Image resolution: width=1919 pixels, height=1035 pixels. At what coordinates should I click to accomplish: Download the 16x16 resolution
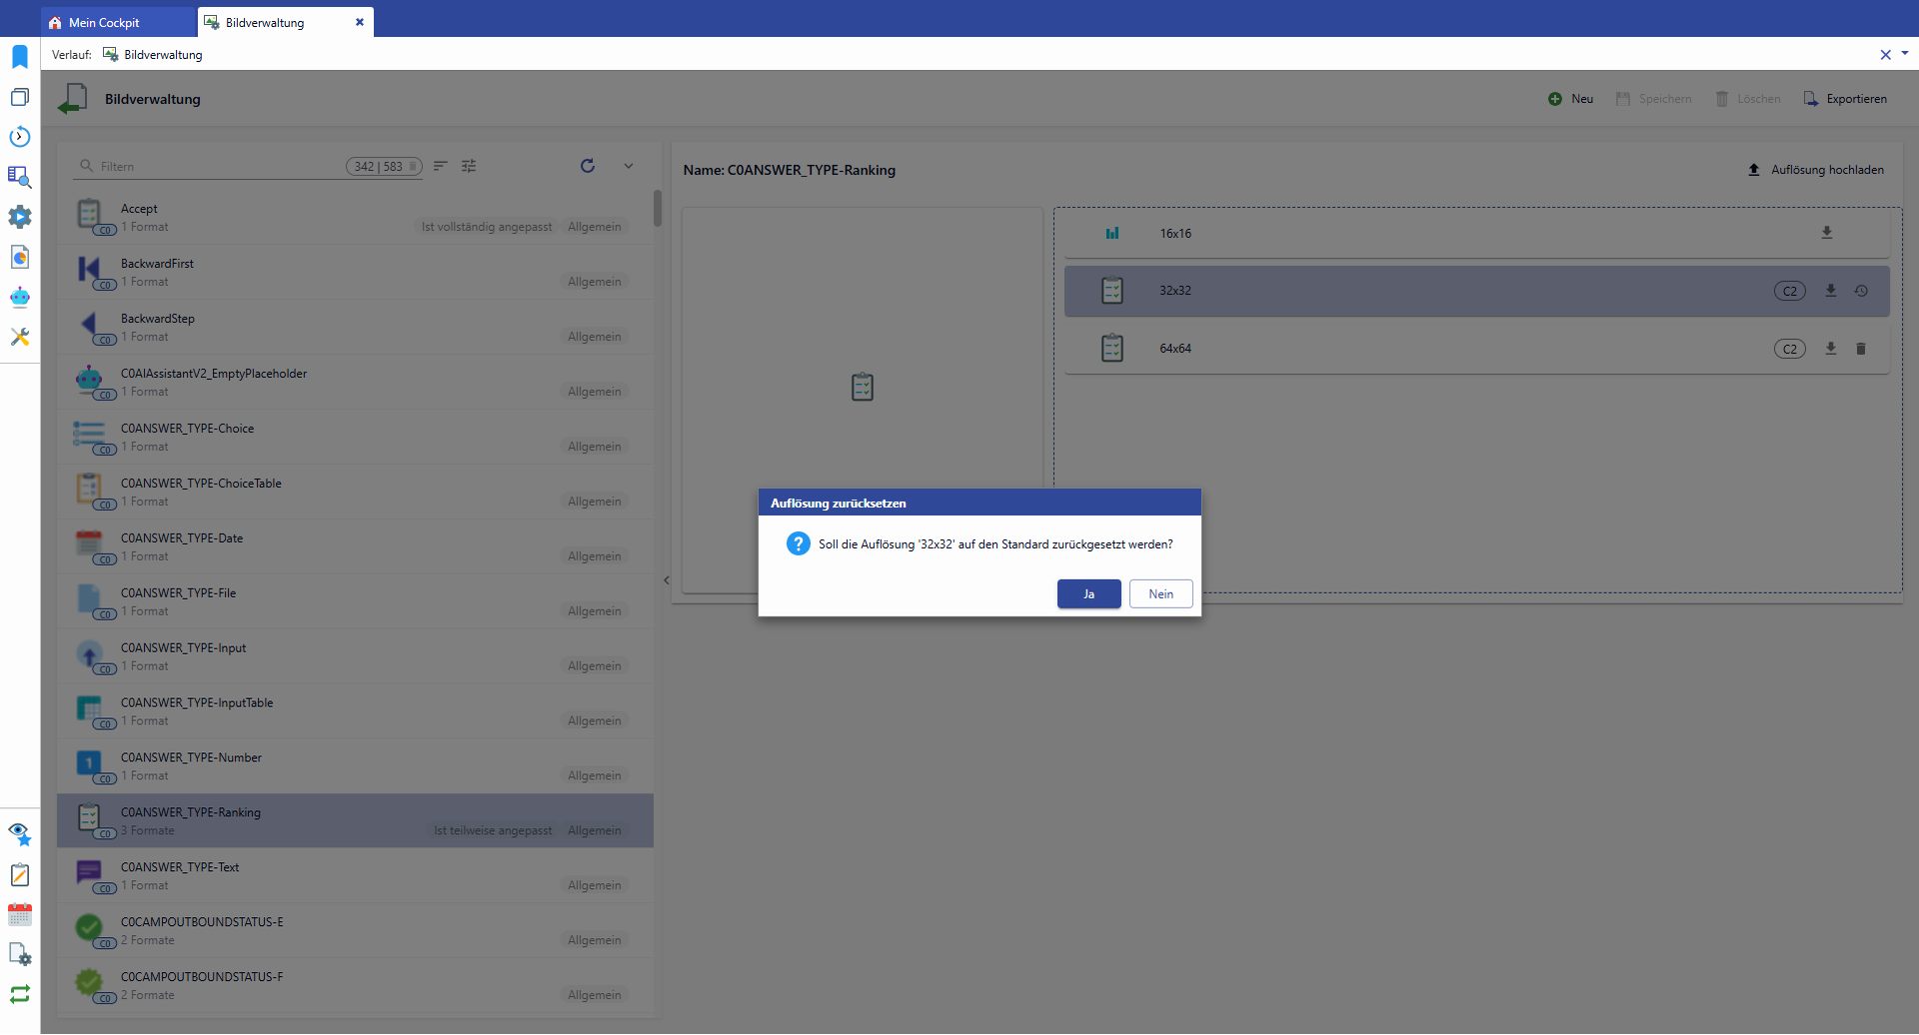(1827, 233)
